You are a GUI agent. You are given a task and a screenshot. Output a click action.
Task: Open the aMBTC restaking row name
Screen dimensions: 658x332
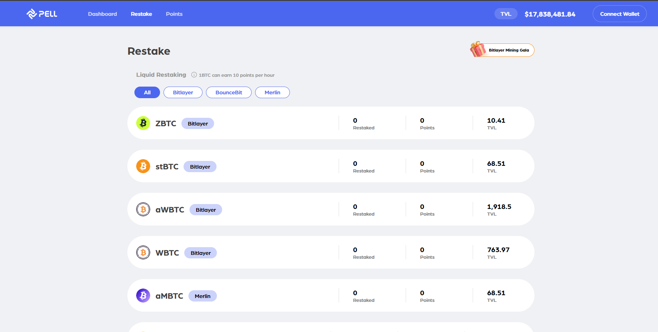(170, 296)
